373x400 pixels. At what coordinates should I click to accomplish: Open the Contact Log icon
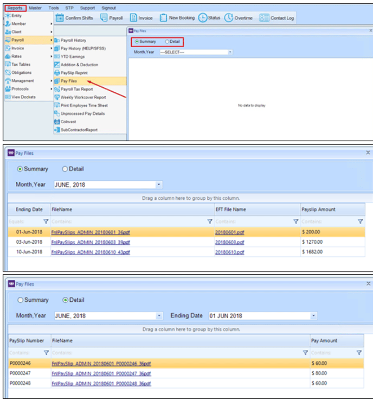264,18
